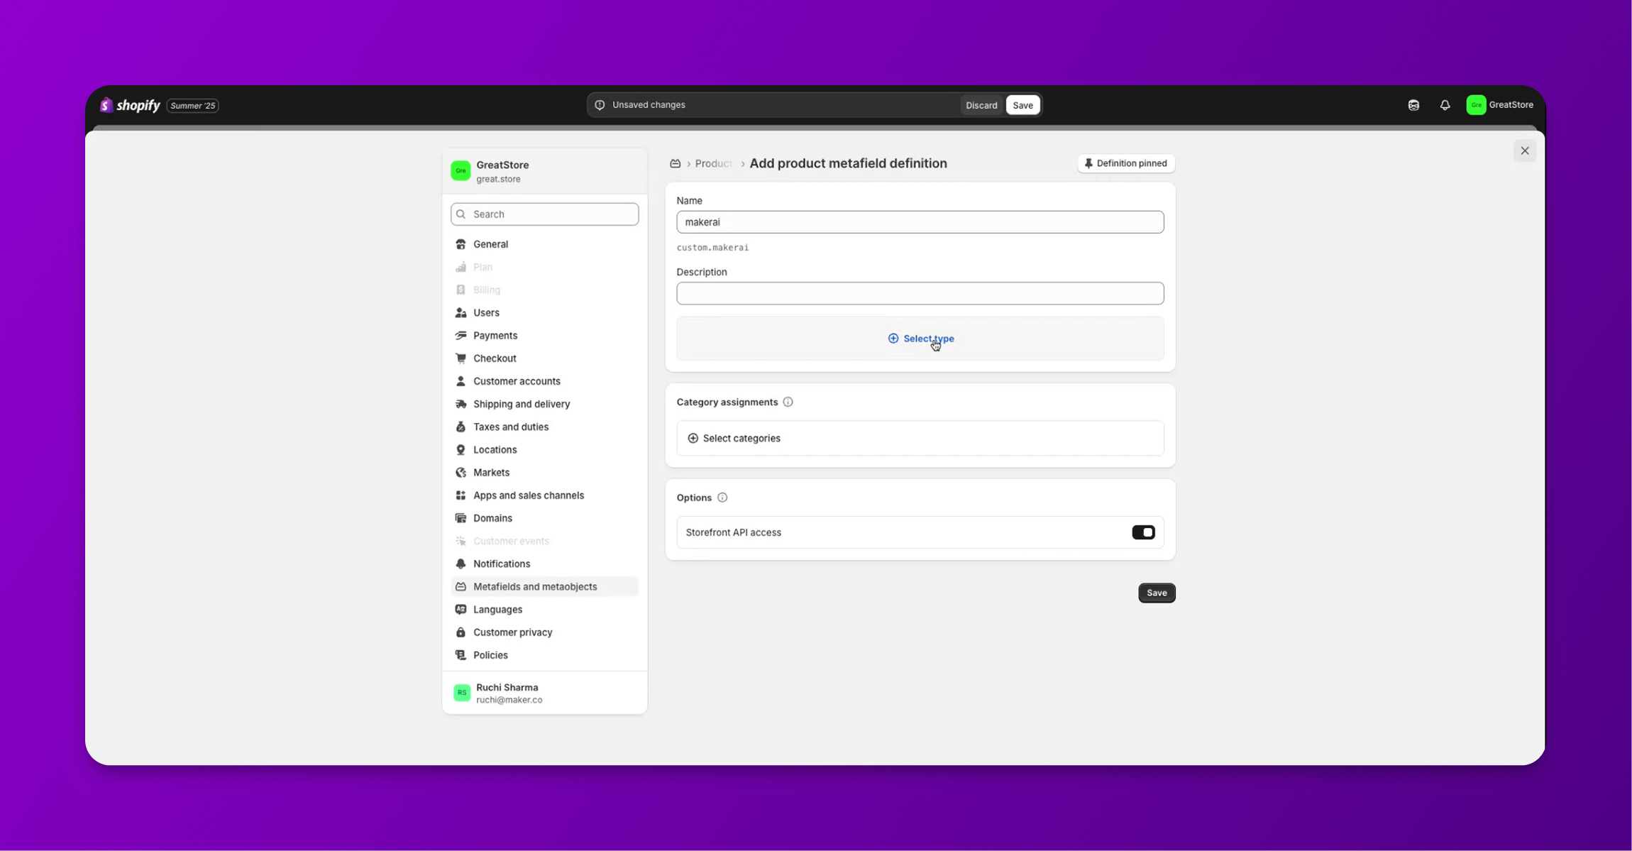Toggle Storefront API access switch

point(1143,532)
